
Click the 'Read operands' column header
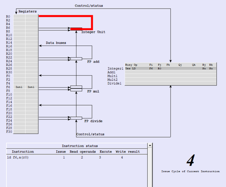point(83,152)
